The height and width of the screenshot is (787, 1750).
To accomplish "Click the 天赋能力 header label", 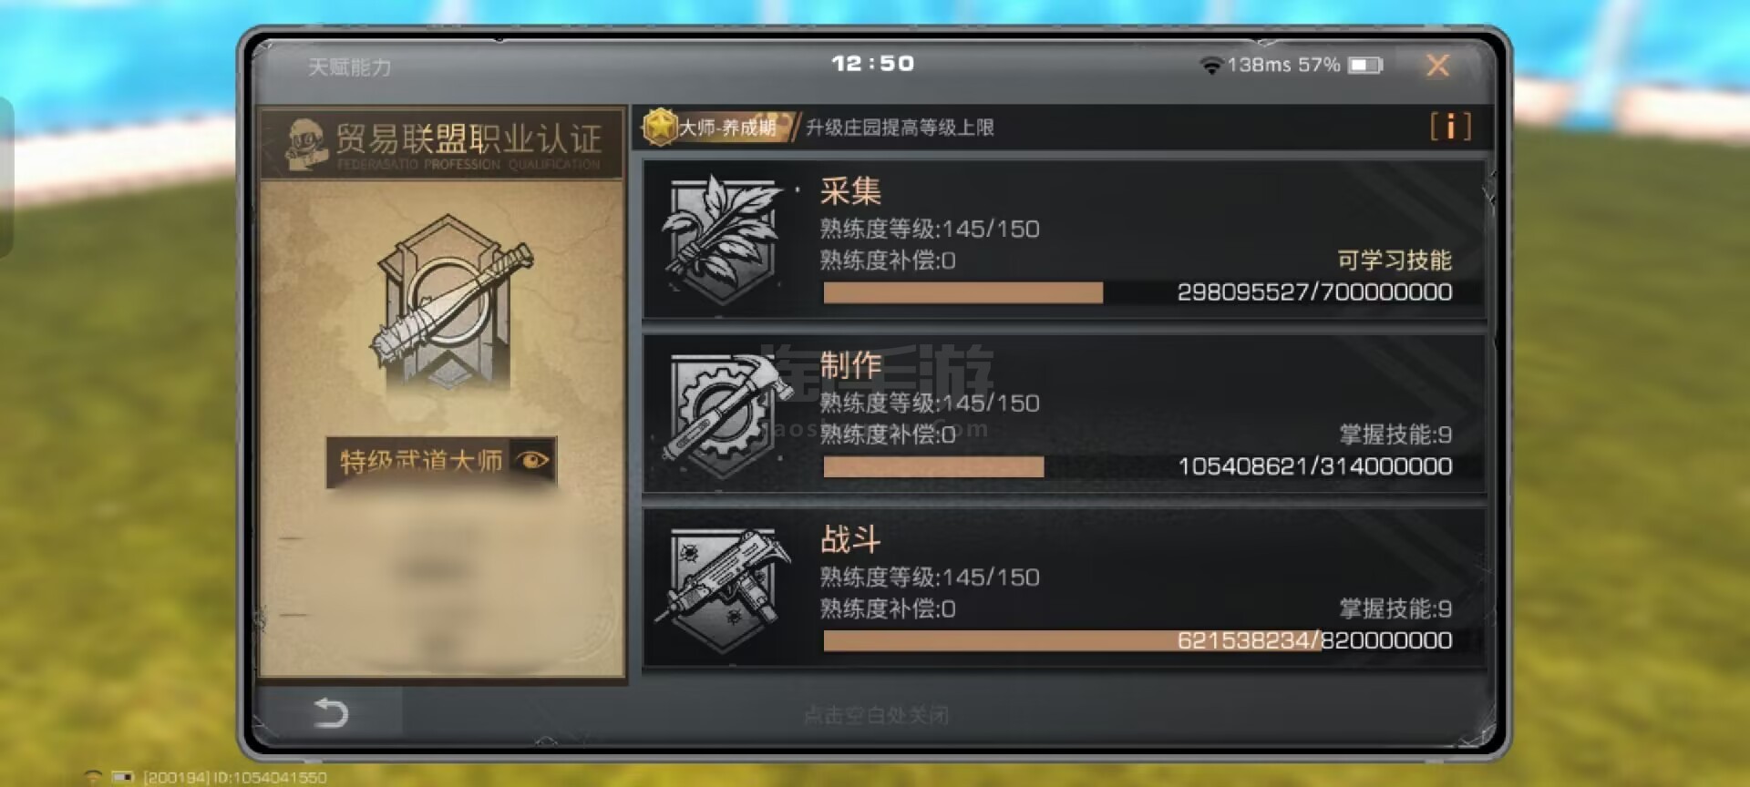I will (x=349, y=67).
